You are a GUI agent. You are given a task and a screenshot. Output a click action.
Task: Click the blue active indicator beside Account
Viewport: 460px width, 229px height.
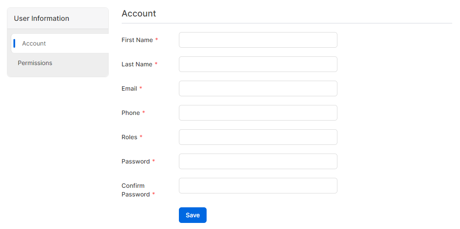pos(14,43)
